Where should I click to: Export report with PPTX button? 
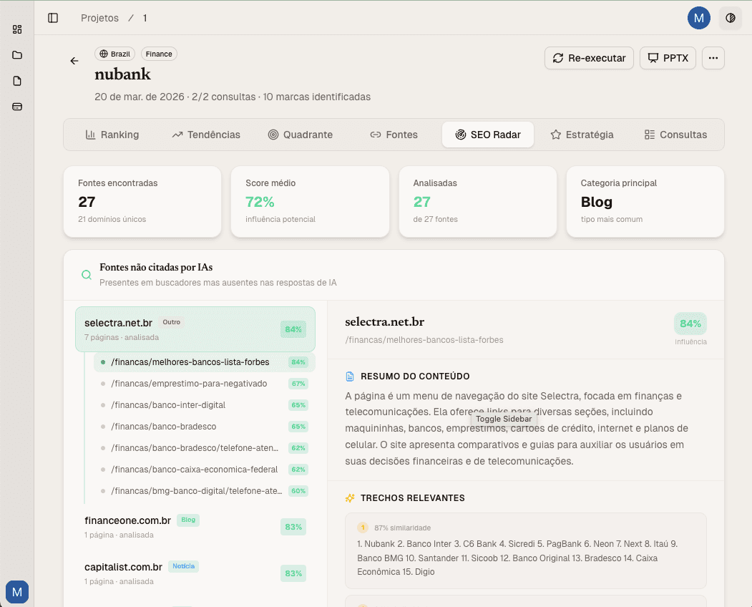(x=668, y=58)
